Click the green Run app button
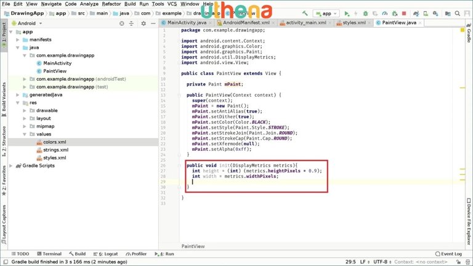 [x=347, y=13]
